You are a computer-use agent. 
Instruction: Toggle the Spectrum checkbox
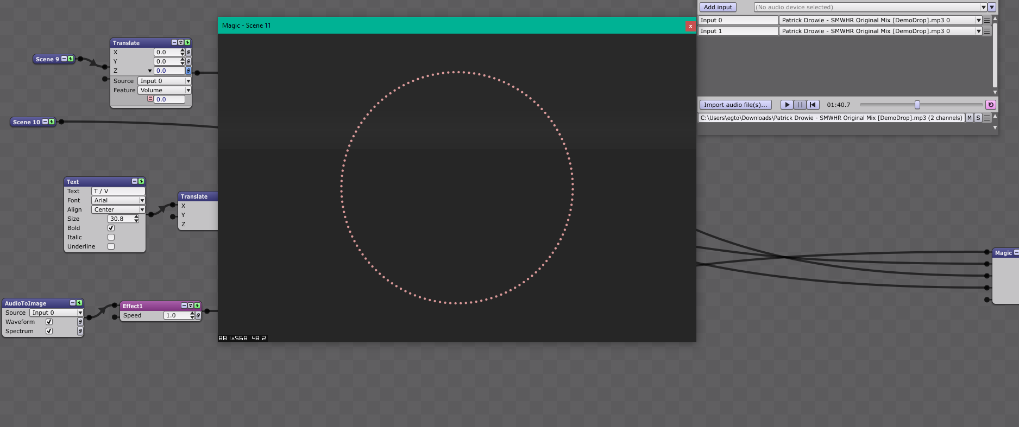tap(49, 331)
